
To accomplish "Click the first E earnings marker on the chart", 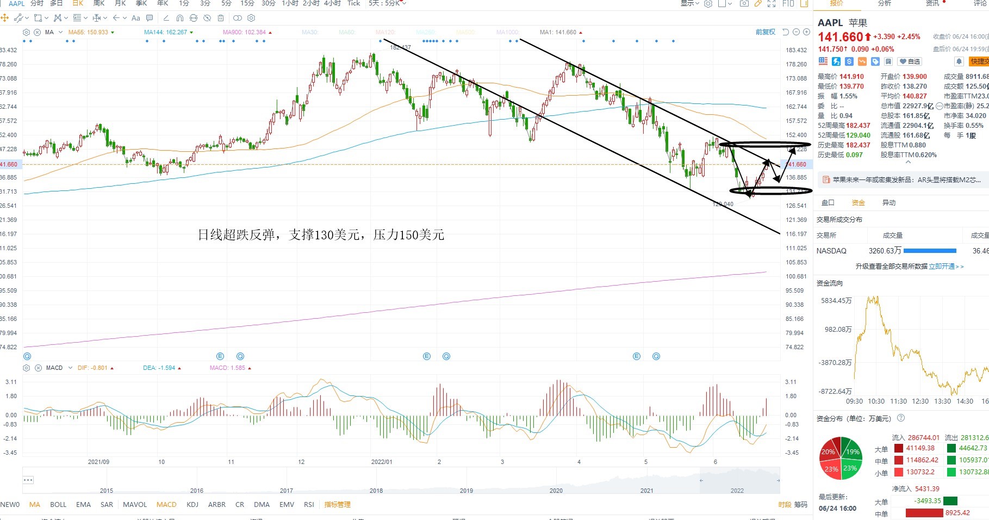I will (x=220, y=356).
